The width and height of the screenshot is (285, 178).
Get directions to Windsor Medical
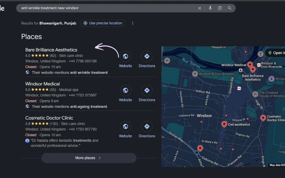click(147, 90)
